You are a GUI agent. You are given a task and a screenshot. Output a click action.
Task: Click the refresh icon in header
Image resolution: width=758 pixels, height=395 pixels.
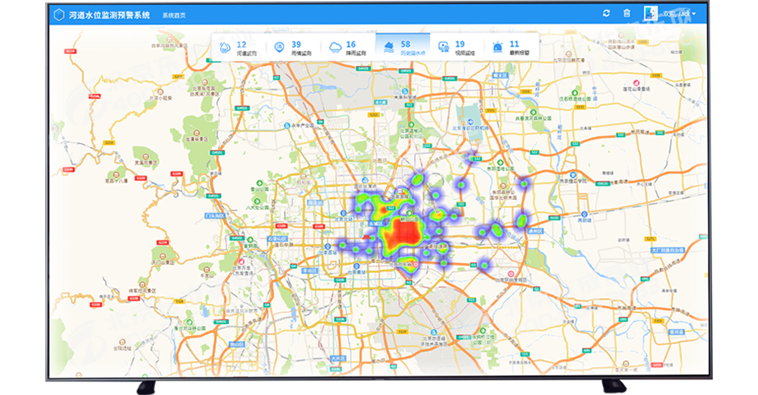pyautogui.click(x=607, y=14)
